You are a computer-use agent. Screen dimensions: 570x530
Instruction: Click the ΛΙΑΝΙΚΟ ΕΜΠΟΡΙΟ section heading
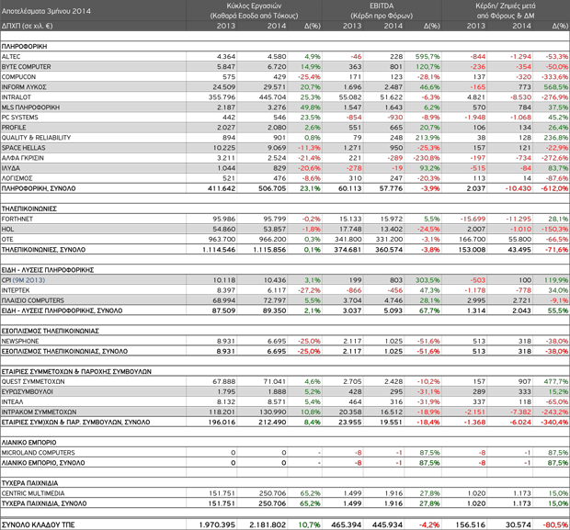(29, 443)
